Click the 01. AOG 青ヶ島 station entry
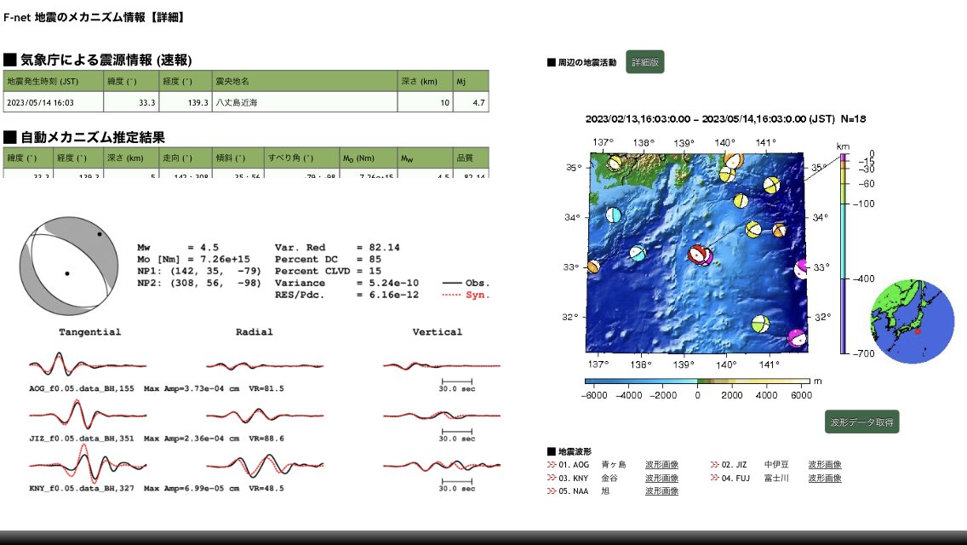Image resolution: width=967 pixels, height=545 pixels. (x=592, y=465)
